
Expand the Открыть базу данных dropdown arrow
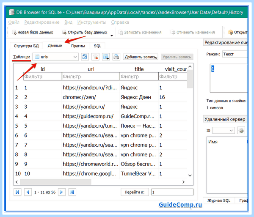click(112, 36)
